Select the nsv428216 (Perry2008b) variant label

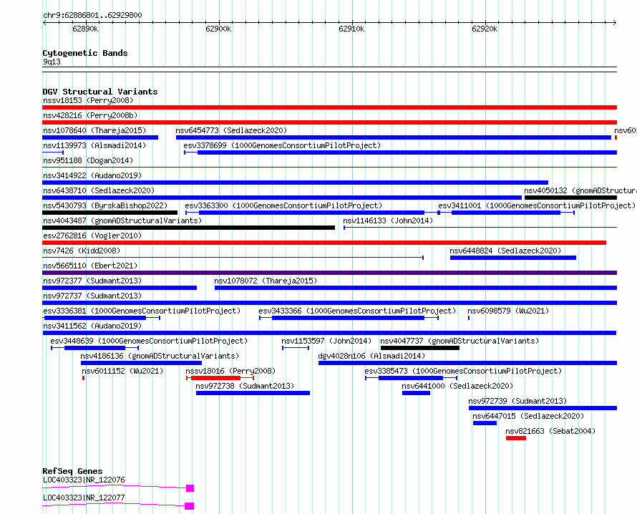90,115
